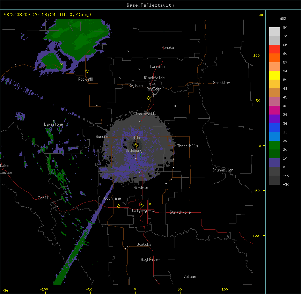Click the Lacombe city label
The width and height of the screenshot is (301, 294).
(157, 67)
